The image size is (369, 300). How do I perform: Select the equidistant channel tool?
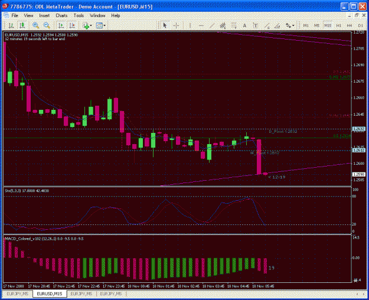pyautogui.click(x=223, y=25)
